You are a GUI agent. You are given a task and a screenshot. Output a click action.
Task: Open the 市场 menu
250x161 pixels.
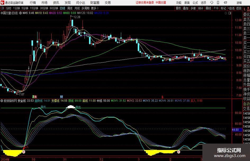44,3
